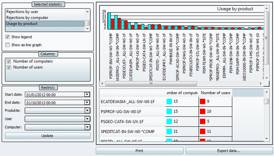Expand the Computer dropdown
This screenshot has width=274, height=156.
tap(87, 127)
